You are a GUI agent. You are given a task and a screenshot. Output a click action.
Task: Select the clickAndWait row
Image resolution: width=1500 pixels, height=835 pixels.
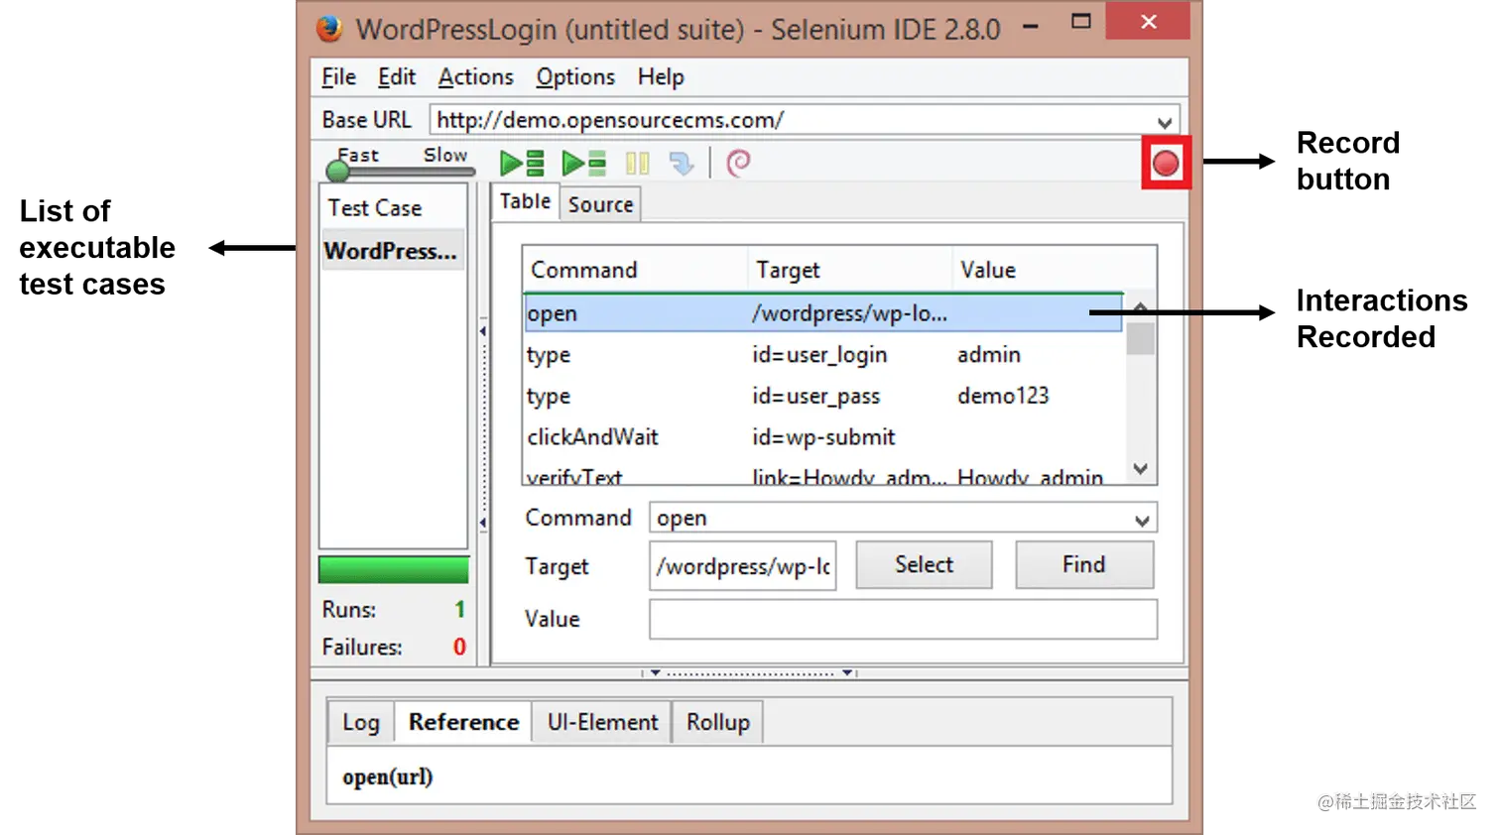pyautogui.click(x=823, y=437)
